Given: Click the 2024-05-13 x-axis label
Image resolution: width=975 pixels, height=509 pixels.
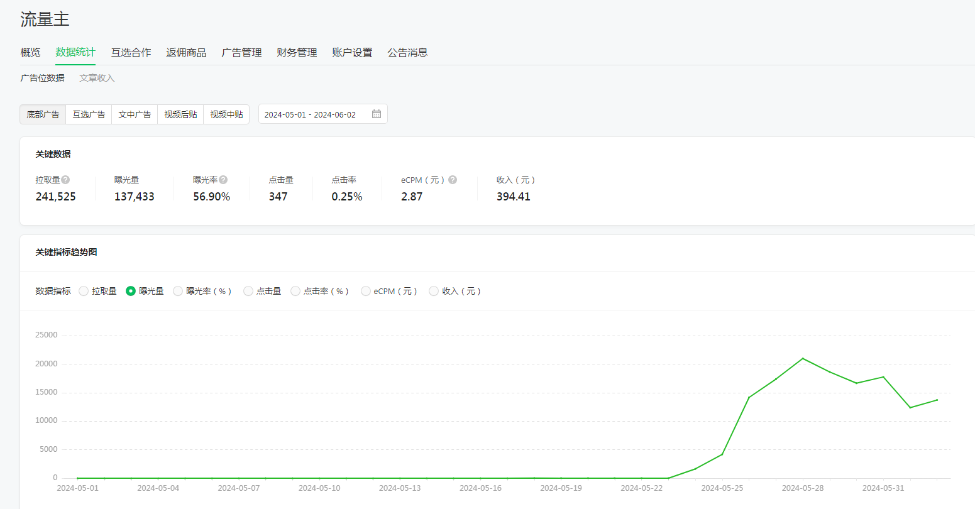Looking at the screenshot, I should pos(400,488).
